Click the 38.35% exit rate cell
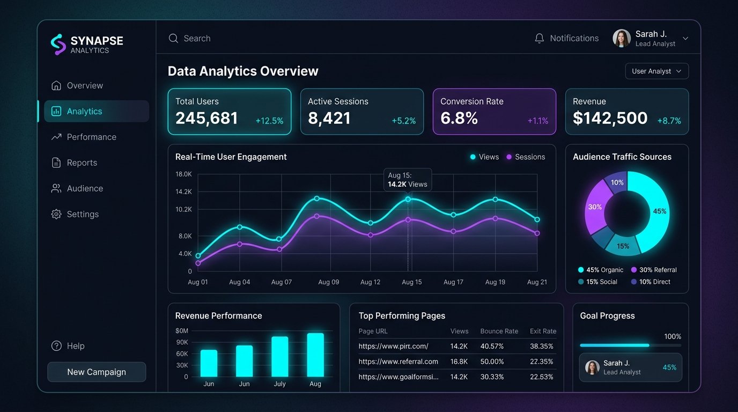The height and width of the screenshot is (412, 738). pyautogui.click(x=542, y=346)
